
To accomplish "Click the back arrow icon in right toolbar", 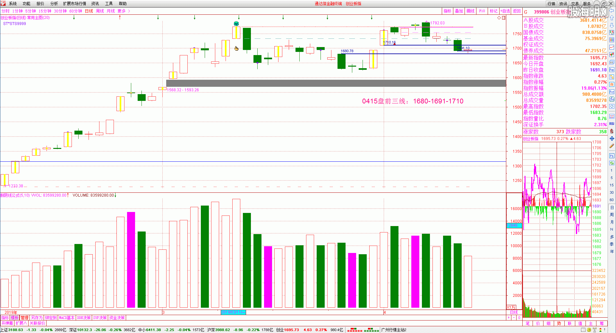I will (612, 10).
